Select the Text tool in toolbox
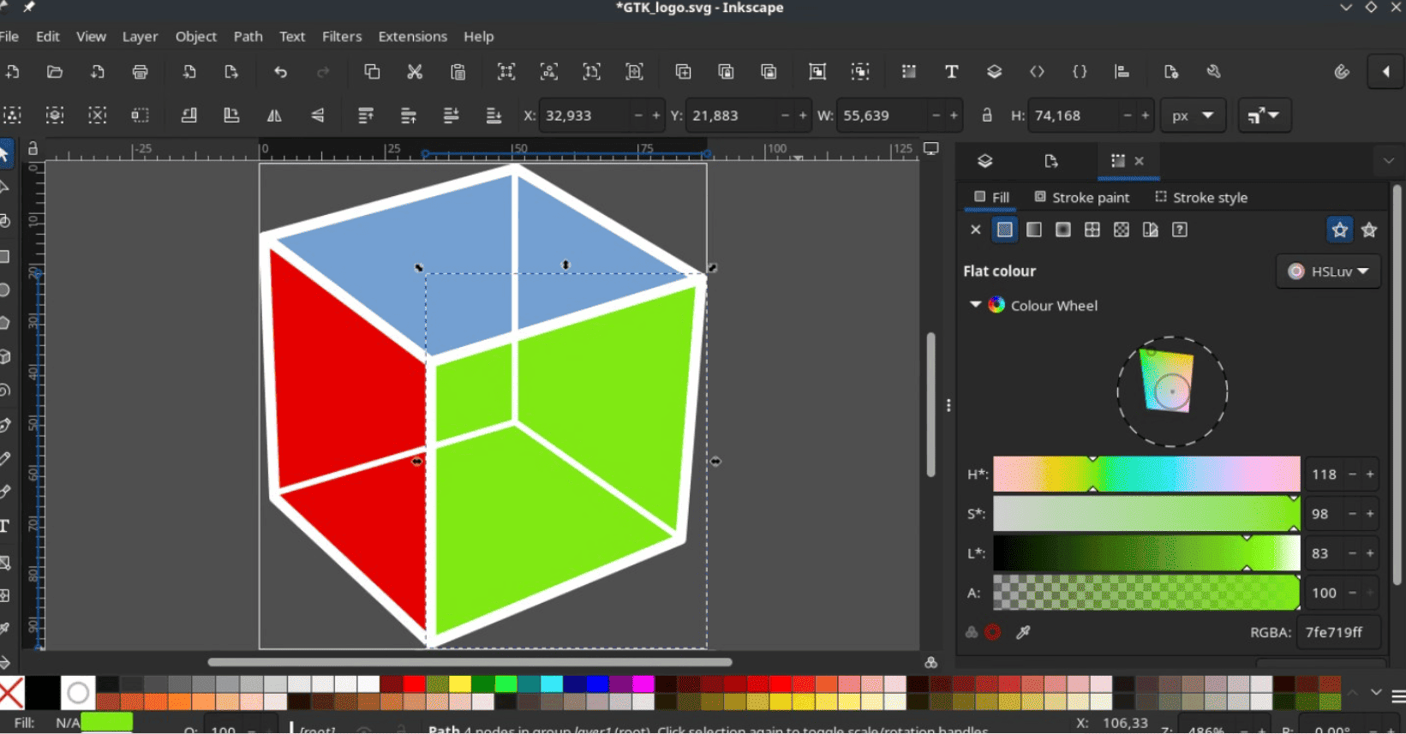This screenshot has width=1406, height=734. click(5, 526)
